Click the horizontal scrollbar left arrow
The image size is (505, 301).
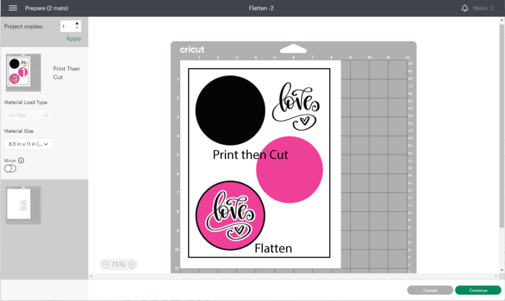91,276
